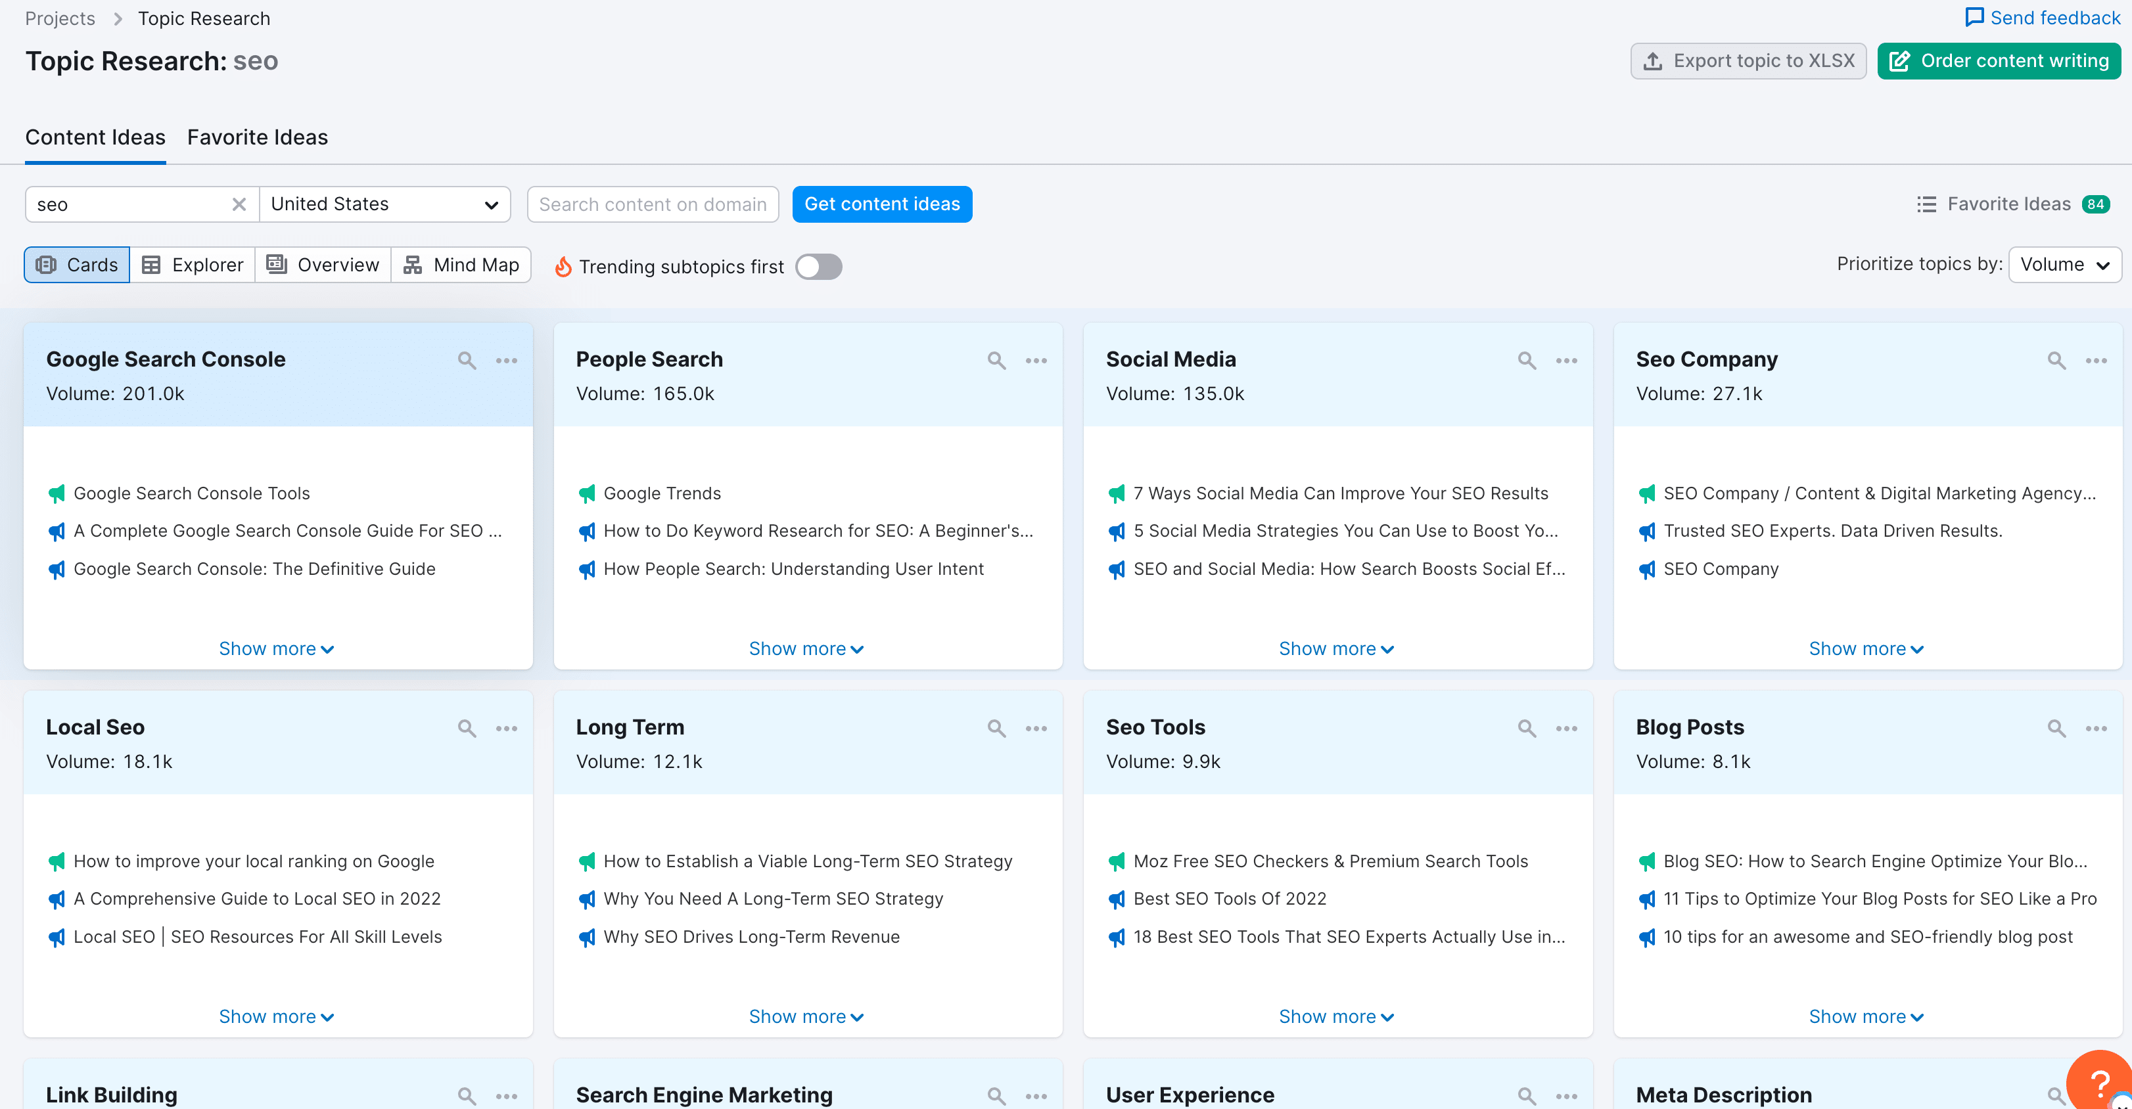Expand Show more on Blog Posts card

tap(1866, 1016)
